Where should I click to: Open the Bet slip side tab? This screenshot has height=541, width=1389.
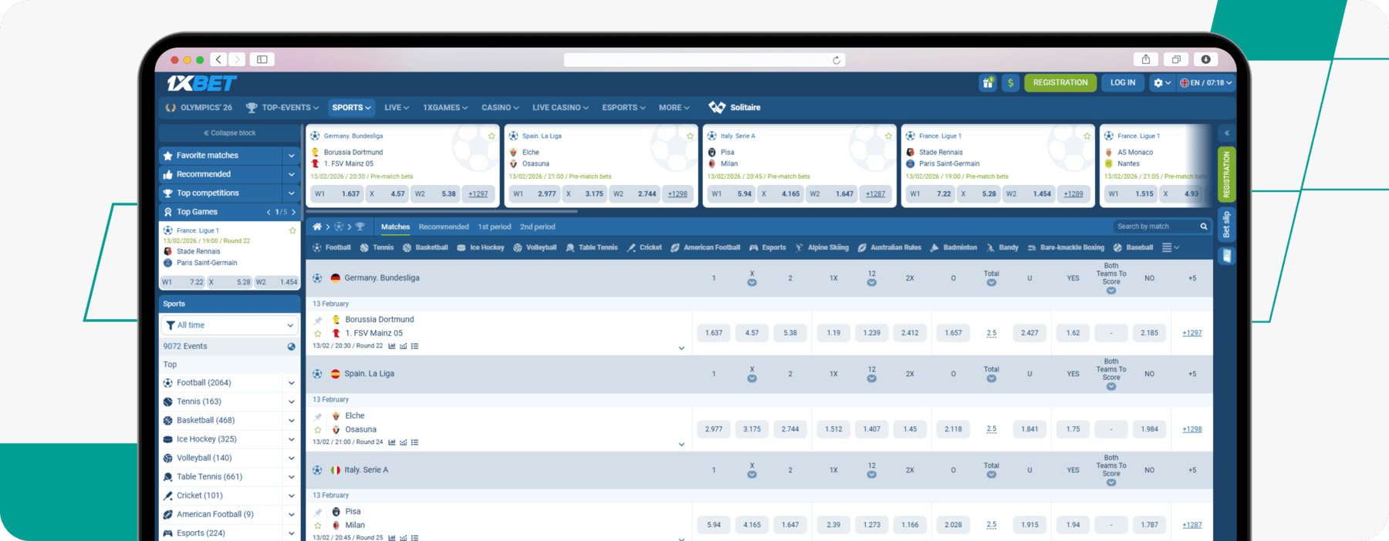pos(1226,224)
